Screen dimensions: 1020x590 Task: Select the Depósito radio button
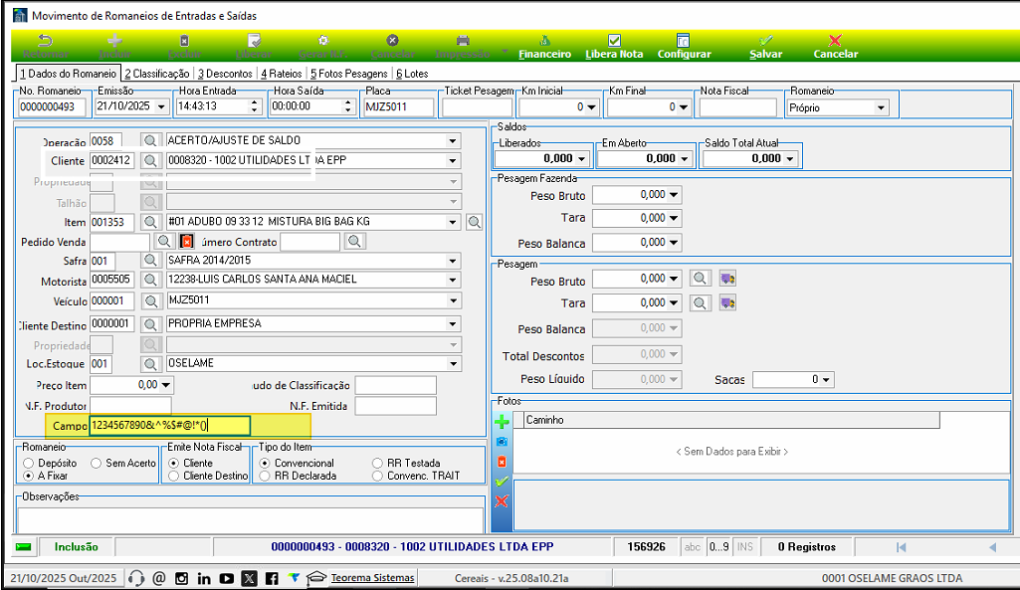click(x=28, y=463)
